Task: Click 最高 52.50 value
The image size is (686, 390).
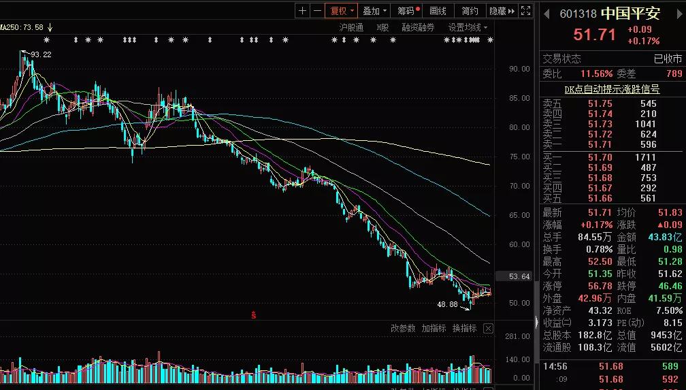Action: point(600,262)
